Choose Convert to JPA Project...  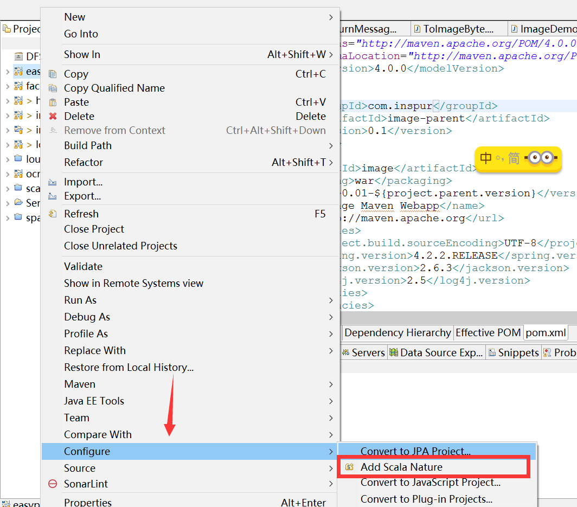pos(437,452)
